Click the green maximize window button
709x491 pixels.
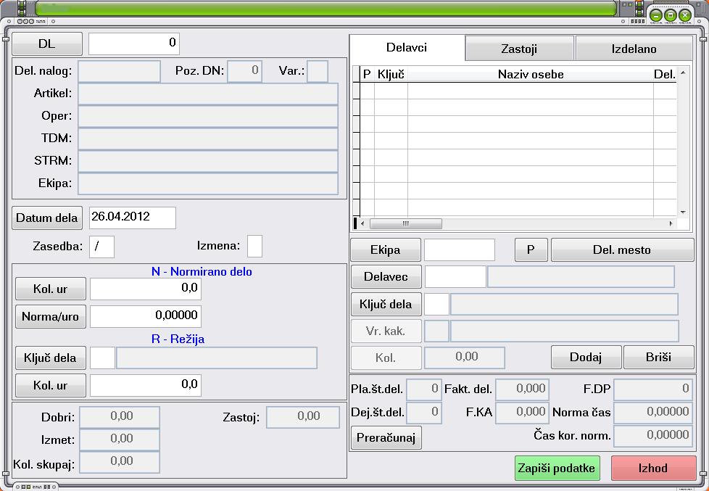pos(671,16)
